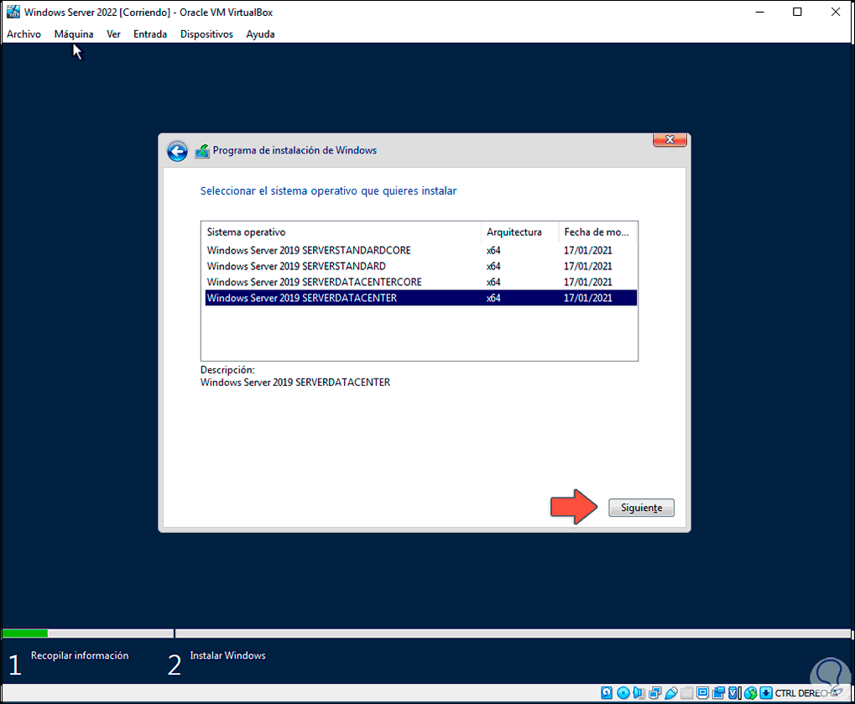Image resolution: width=855 pixels, height=704 pixels.
Task: Click the mouse integration globe icon
Action: pyautogui.click(x=750, y=693)
